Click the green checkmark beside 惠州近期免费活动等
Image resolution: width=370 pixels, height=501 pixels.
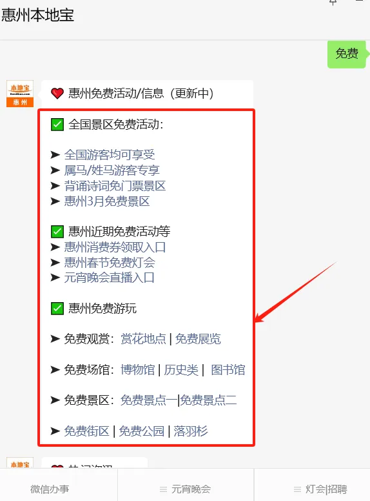coord(57,232)
